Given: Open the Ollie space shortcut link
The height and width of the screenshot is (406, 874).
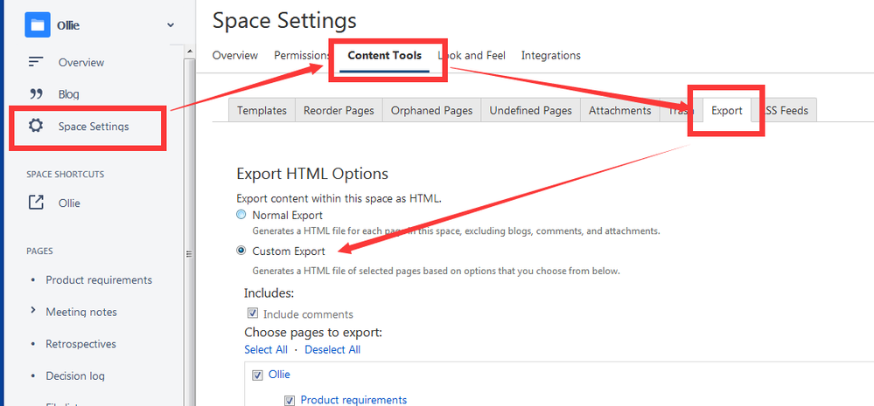Looking at the screenshot, I should [x=69, y=203].
